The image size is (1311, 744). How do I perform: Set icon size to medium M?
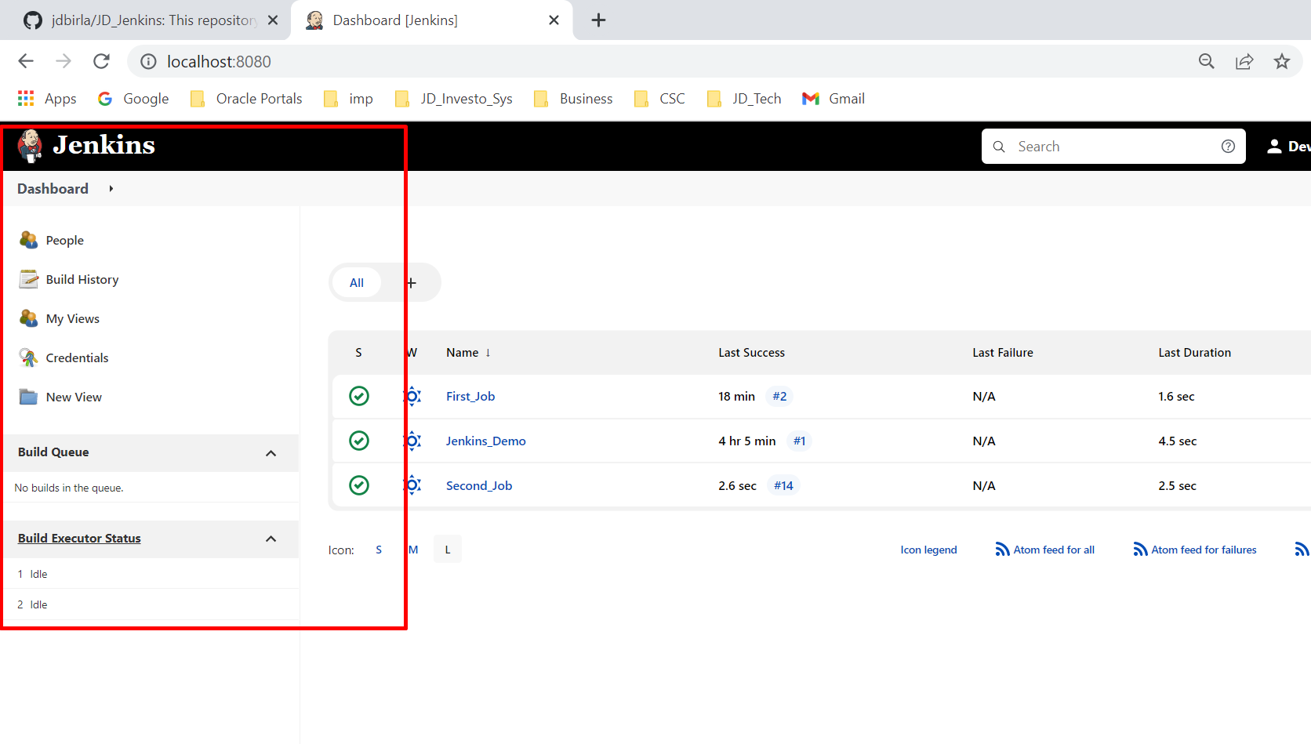413,550
